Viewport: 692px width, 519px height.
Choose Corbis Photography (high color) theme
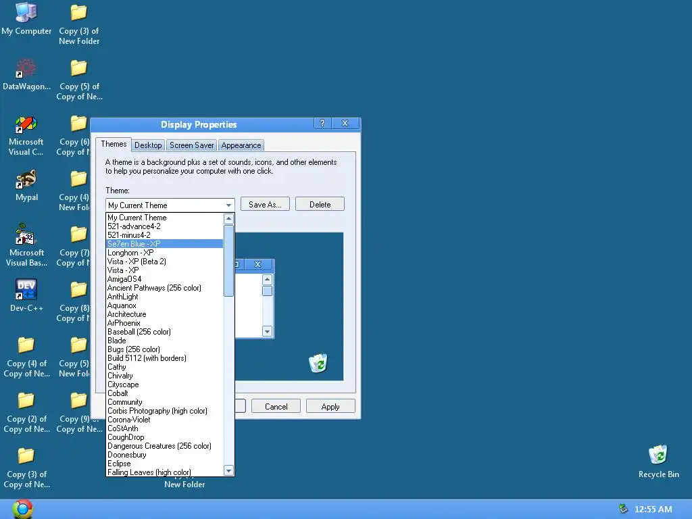pos(165,411)
